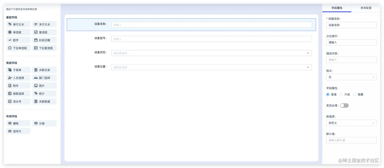Click the 设备名称 field label
Viewport: 384px width, 168px height.
(101, 24)
